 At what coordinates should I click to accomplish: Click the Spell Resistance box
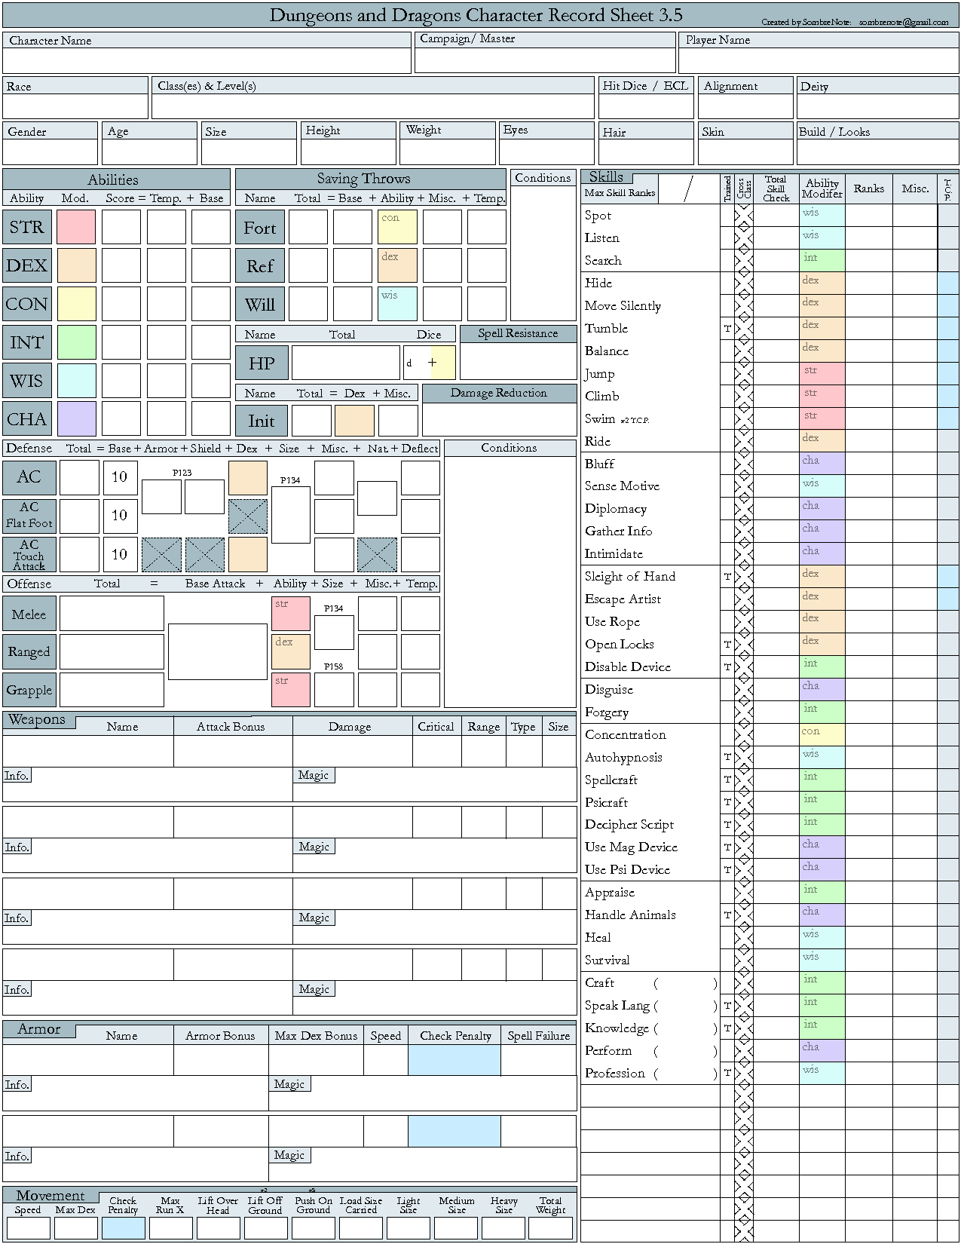(x=518, y=361)
